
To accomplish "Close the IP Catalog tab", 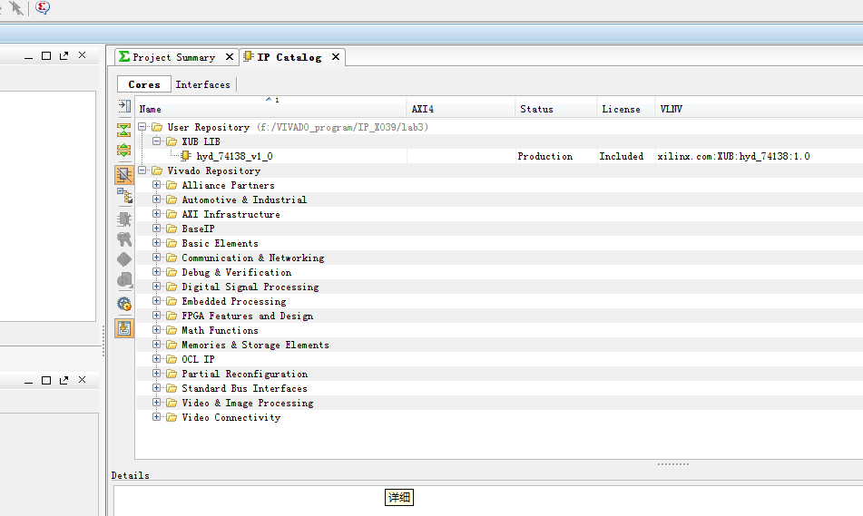I will pos(335,56).
